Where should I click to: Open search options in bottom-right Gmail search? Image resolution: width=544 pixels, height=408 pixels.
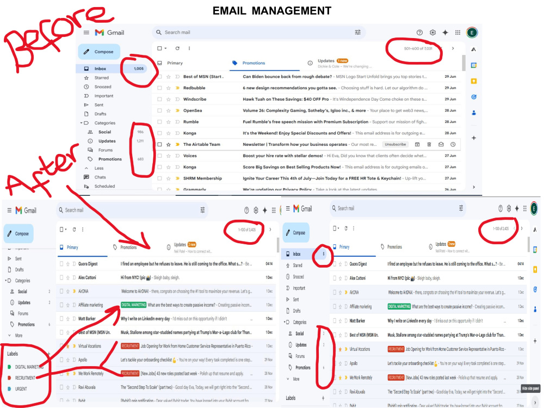461,208
